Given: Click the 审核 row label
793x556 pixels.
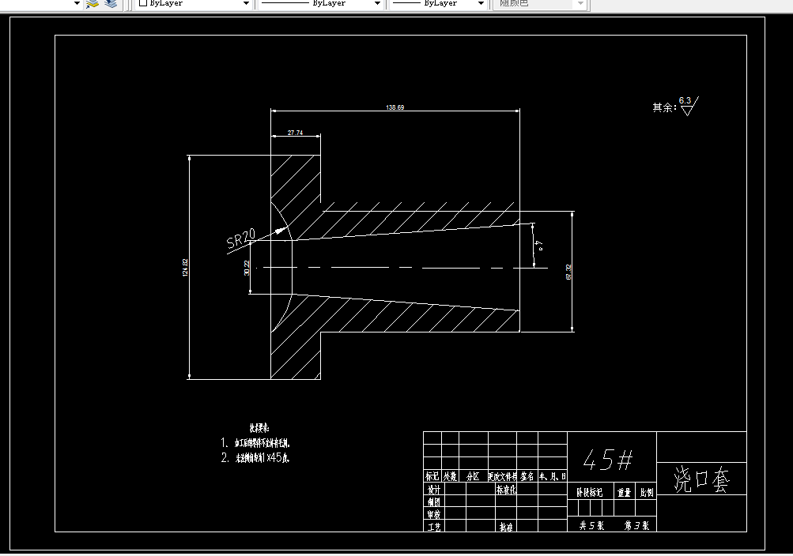Looking at the screenshot, I should tap(434, 515).
